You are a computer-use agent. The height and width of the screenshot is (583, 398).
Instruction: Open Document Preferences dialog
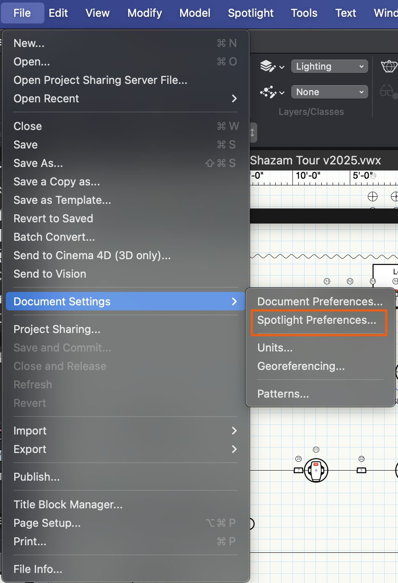(320, 302)
